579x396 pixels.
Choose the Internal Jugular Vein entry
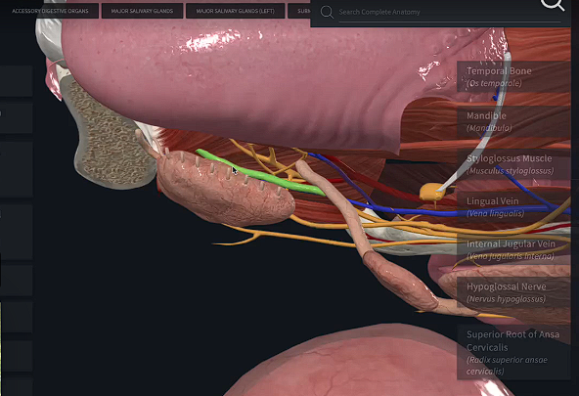pyautogui.click(x=513, y=250)
